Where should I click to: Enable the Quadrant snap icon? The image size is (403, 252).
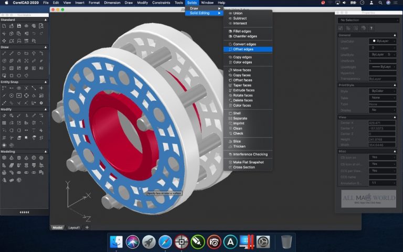click(26, 96)
